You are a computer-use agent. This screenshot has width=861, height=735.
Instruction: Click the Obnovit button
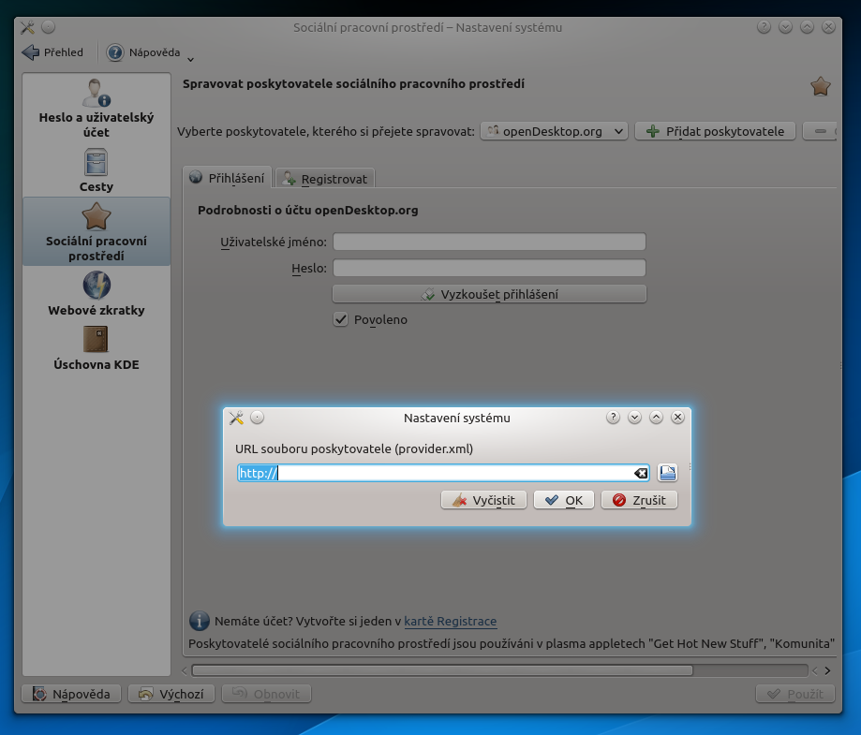(x=266, y=694)
